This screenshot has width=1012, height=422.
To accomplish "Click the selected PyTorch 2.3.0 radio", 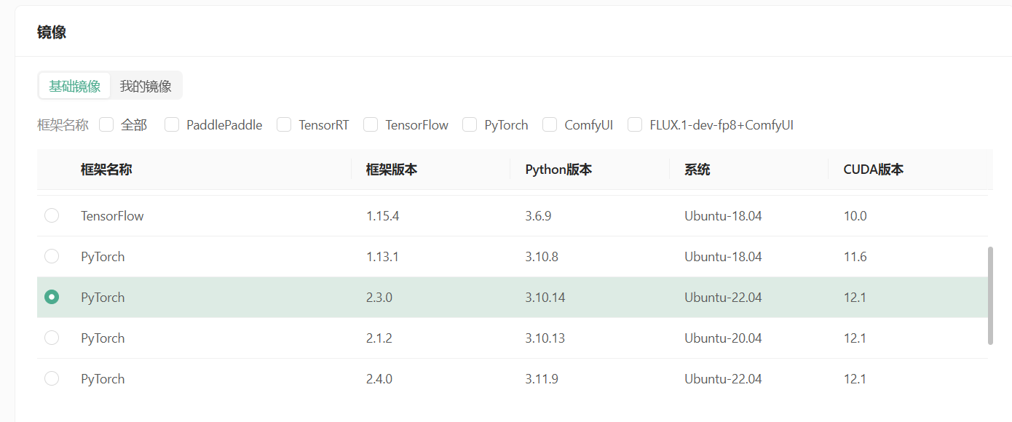I will [x=52, y=297].
